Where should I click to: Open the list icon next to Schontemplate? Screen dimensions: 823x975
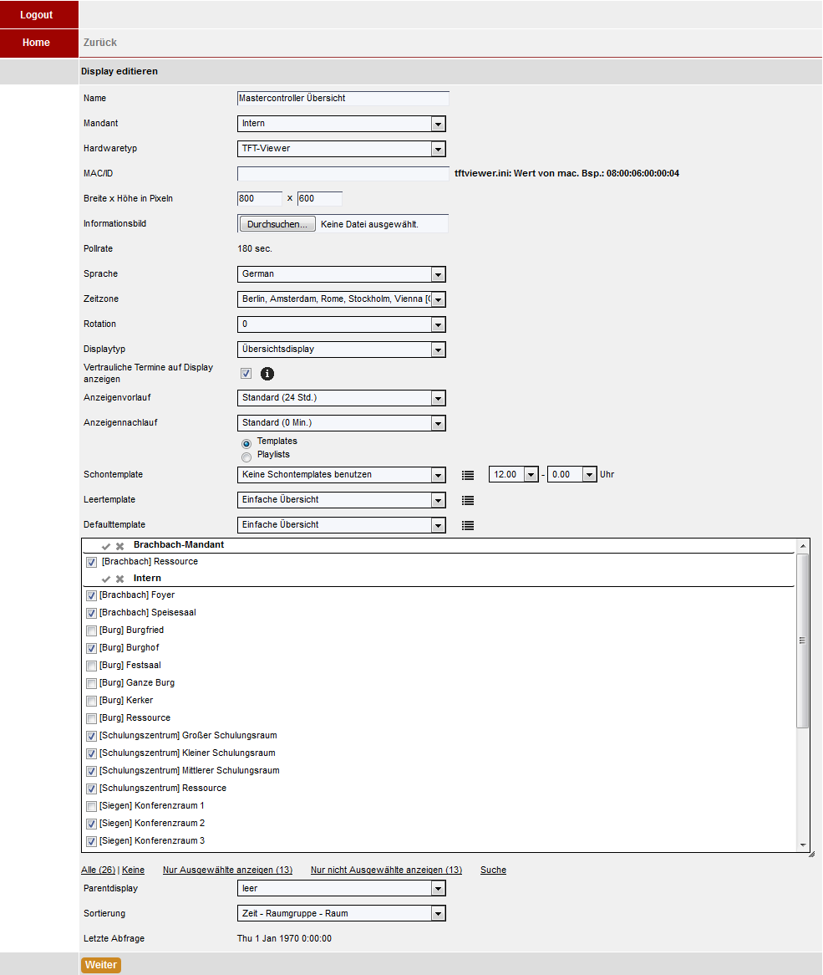tap(468, 475)
